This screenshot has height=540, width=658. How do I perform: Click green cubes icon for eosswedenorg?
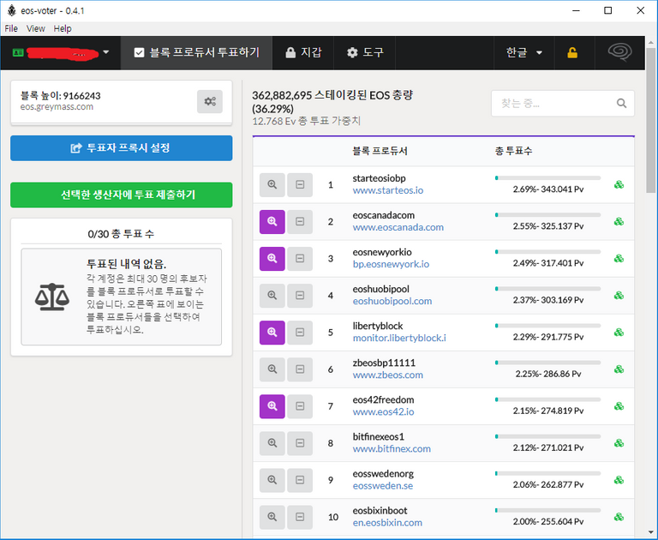point(619,480)
